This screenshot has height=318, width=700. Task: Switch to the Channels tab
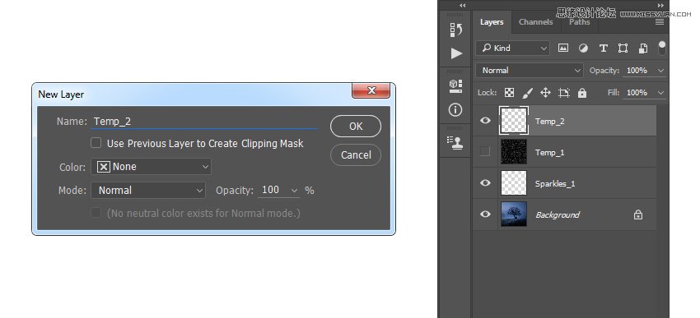[x=536, y=22]
